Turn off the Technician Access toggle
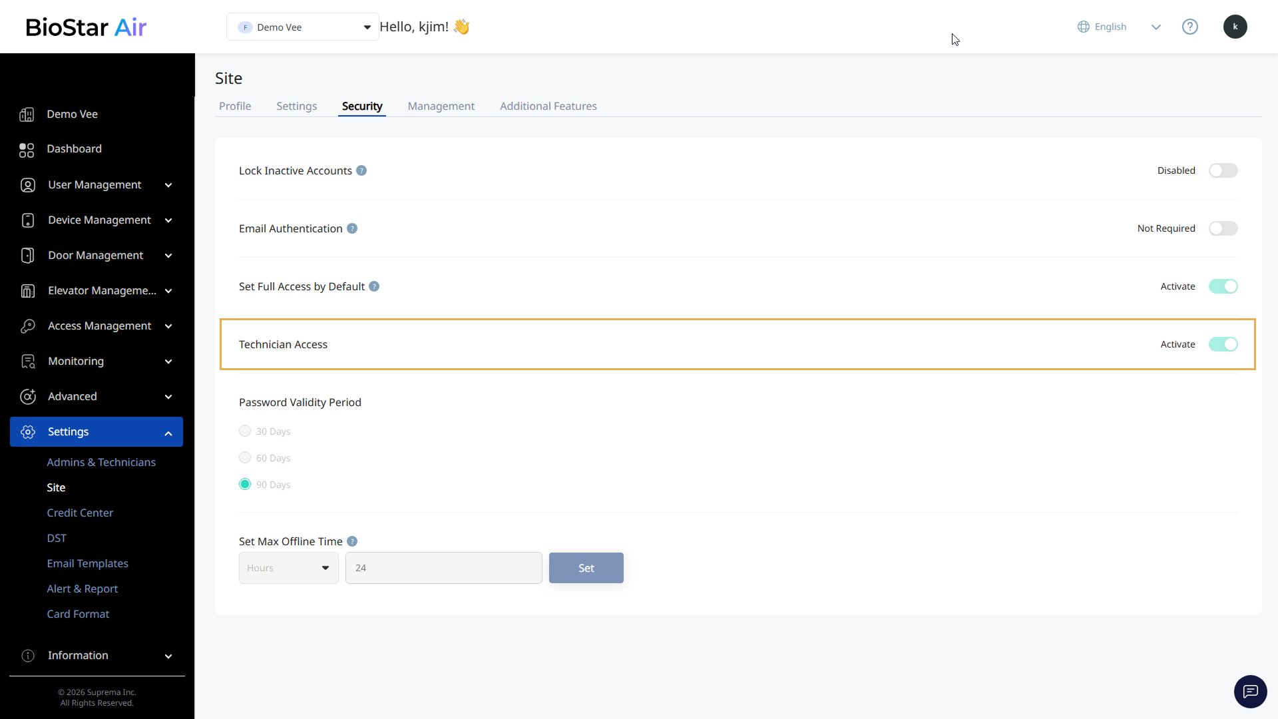1278x719 pixels. pos(1223,344)
